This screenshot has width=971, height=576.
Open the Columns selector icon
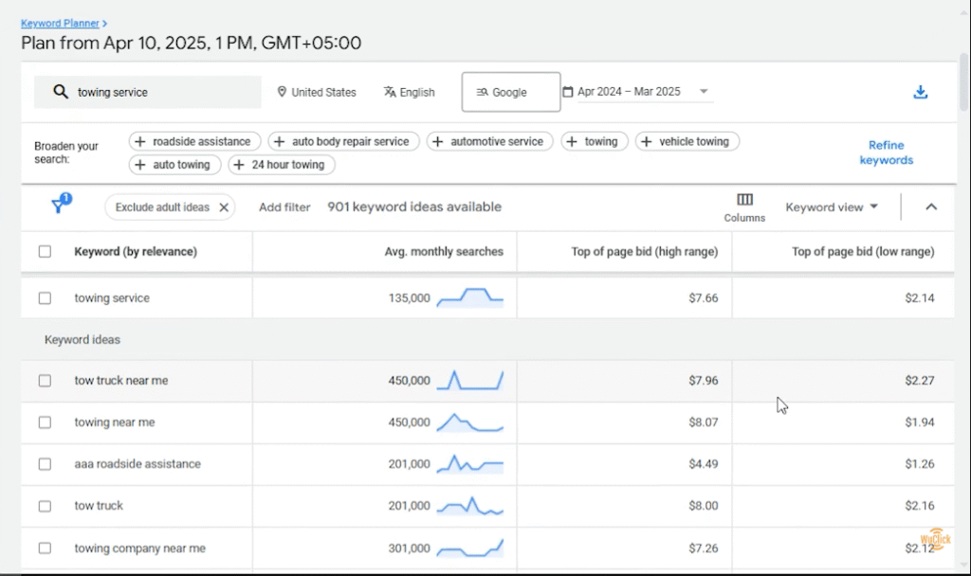coord(744,199)
